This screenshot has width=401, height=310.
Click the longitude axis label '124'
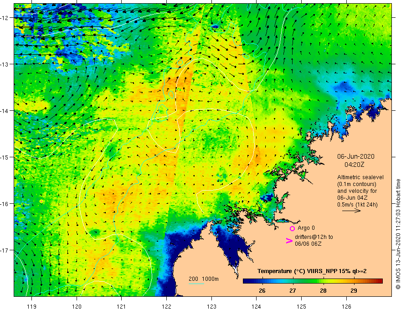(256, 306)
